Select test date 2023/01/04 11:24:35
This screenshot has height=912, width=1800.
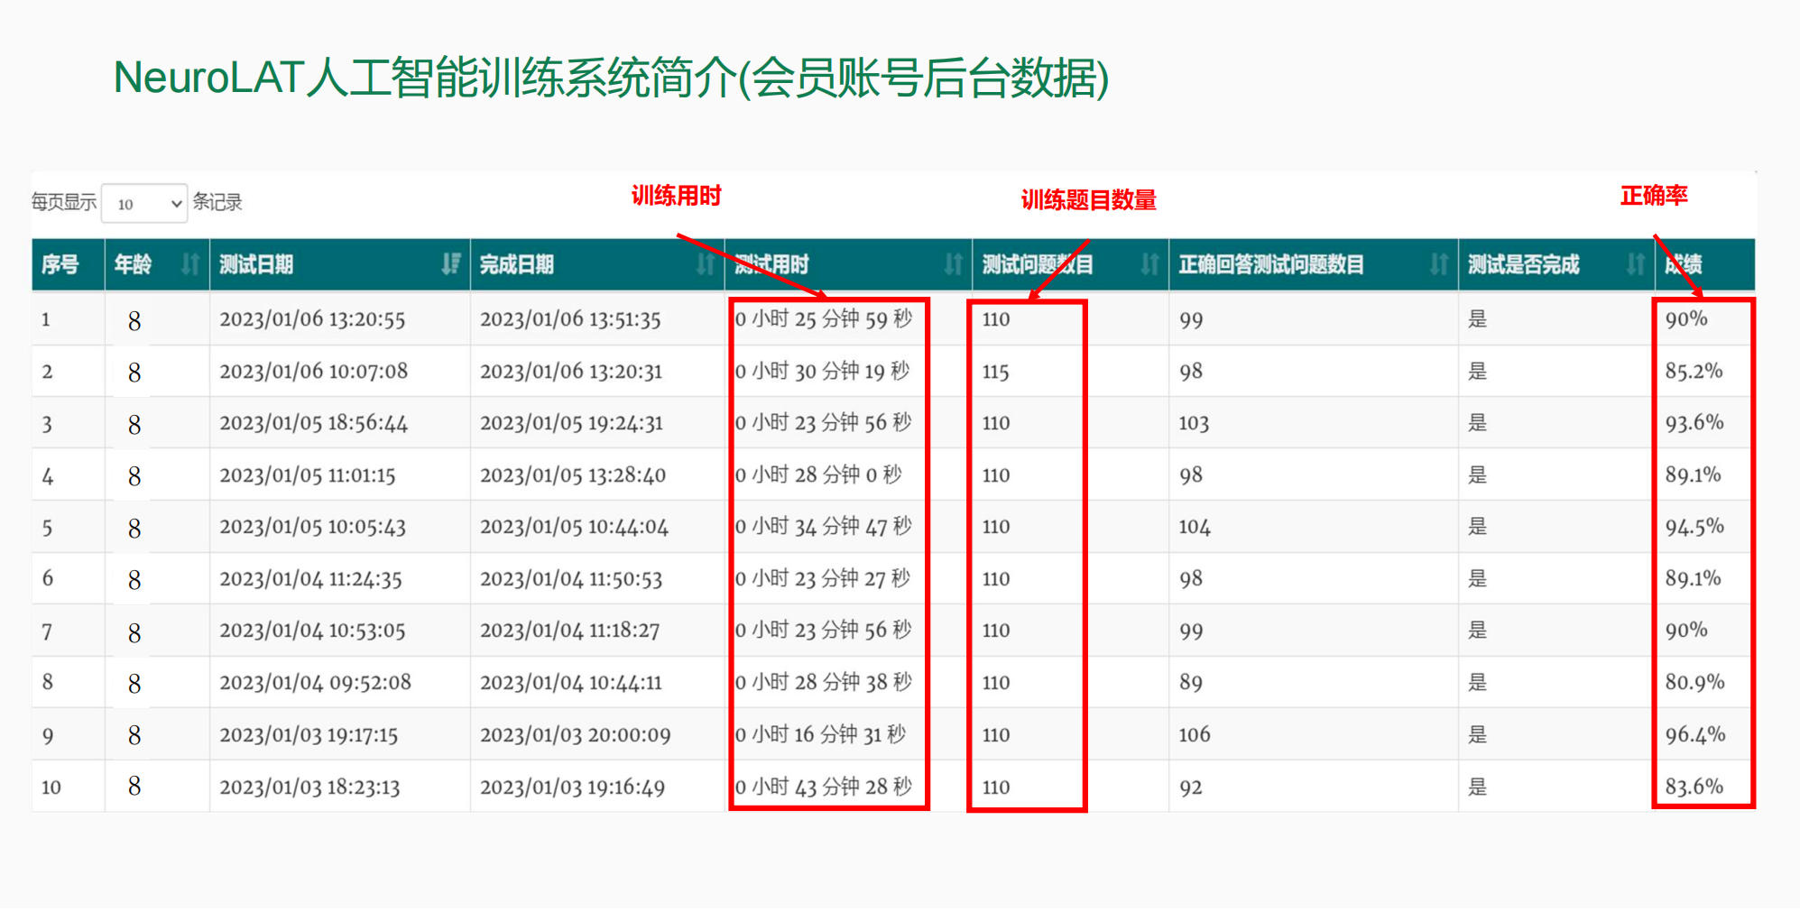(x=310, y=579)
